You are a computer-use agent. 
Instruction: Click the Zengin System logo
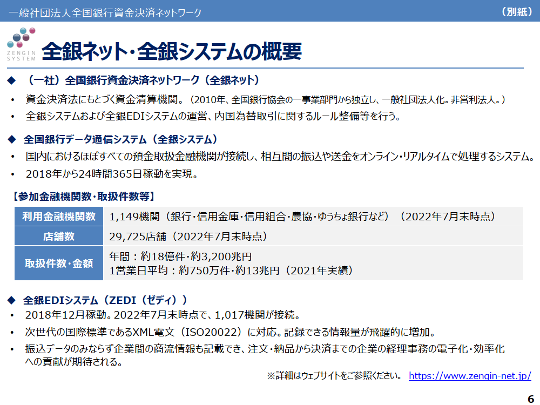[x=22, y=44]
